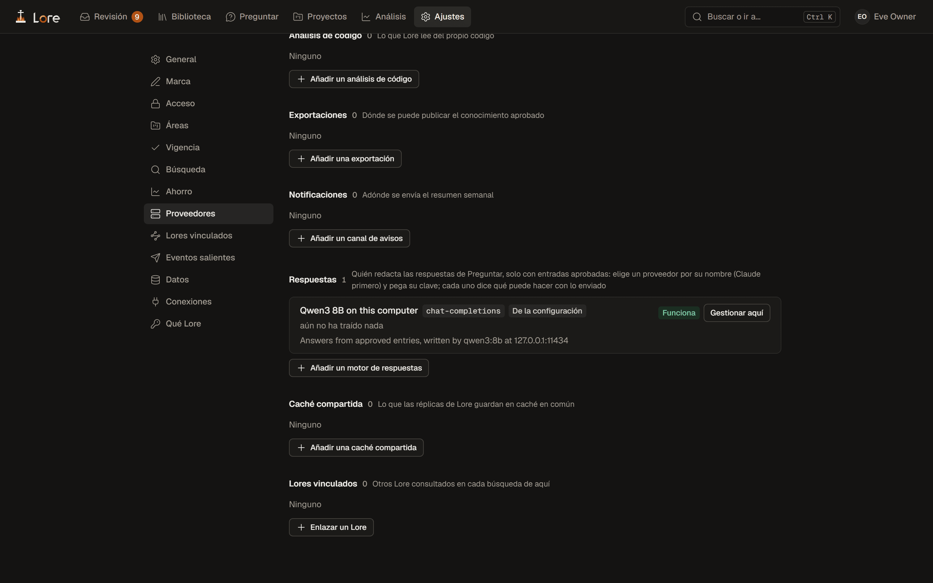
Task: Open Eve Owner account menu
Action: 885,17
